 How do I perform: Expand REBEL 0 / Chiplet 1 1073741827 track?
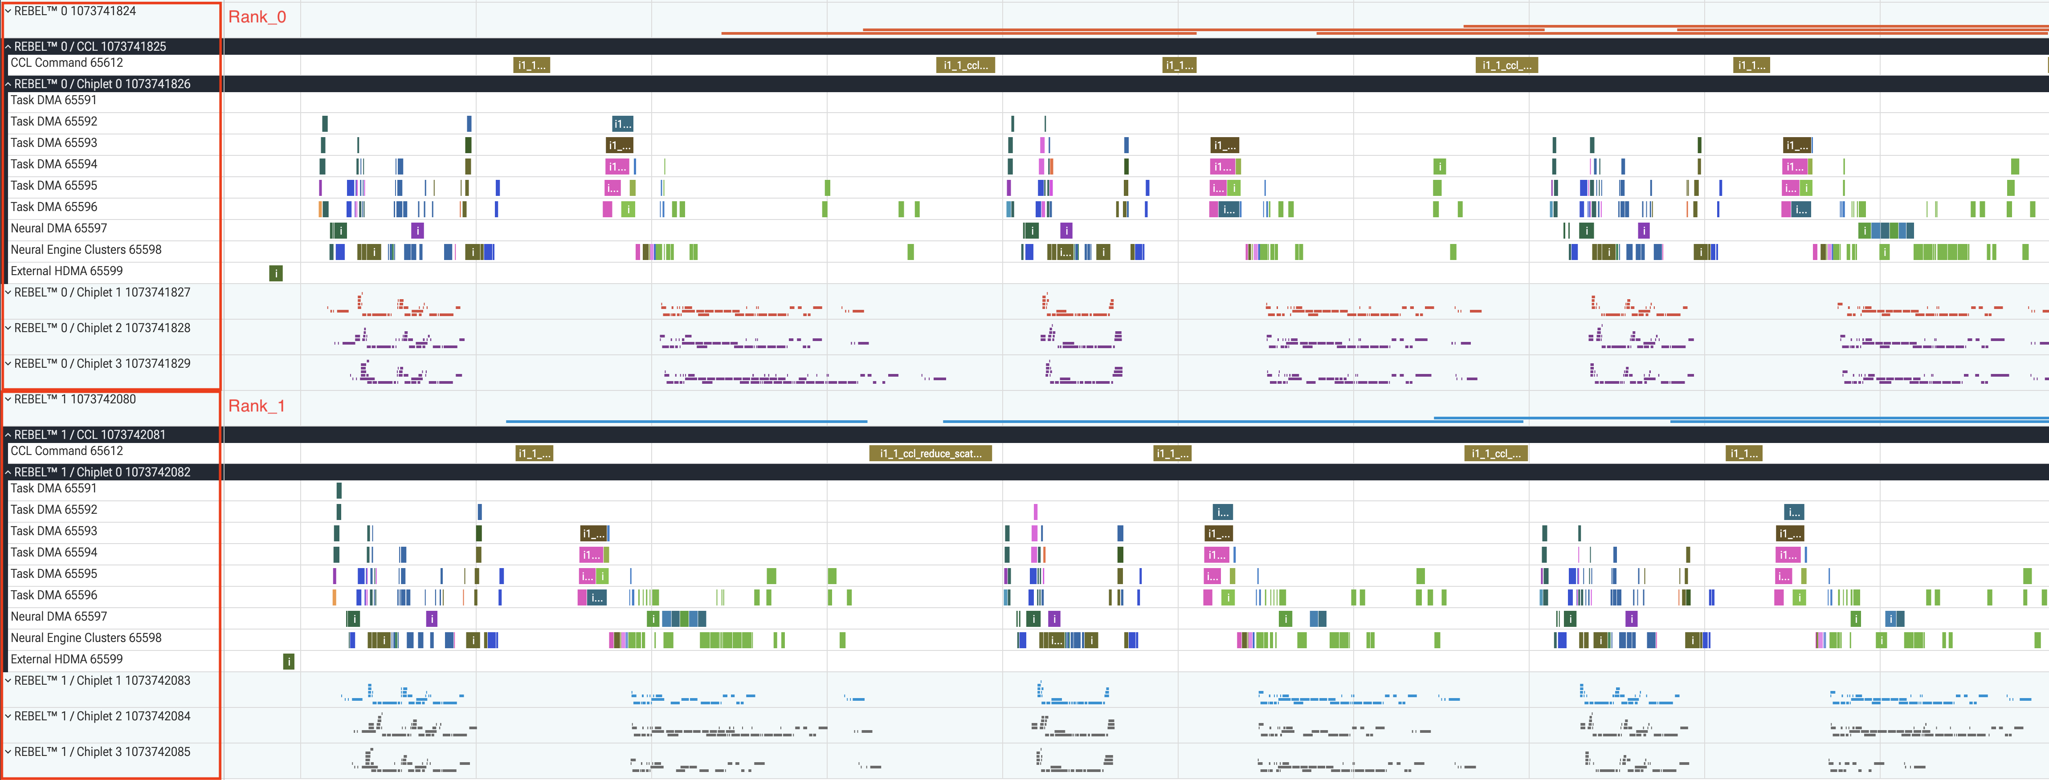8,292
